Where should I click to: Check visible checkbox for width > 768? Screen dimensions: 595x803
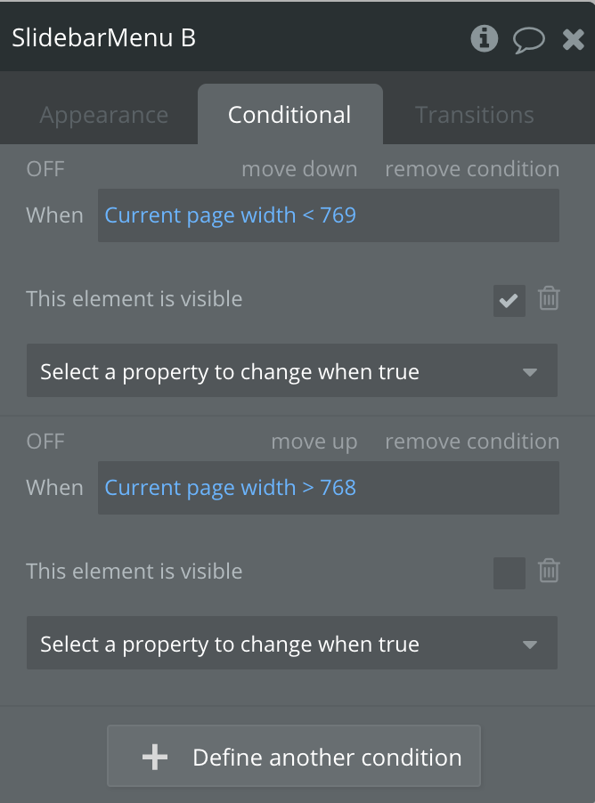pyautogui.click(x=509, y=573)
